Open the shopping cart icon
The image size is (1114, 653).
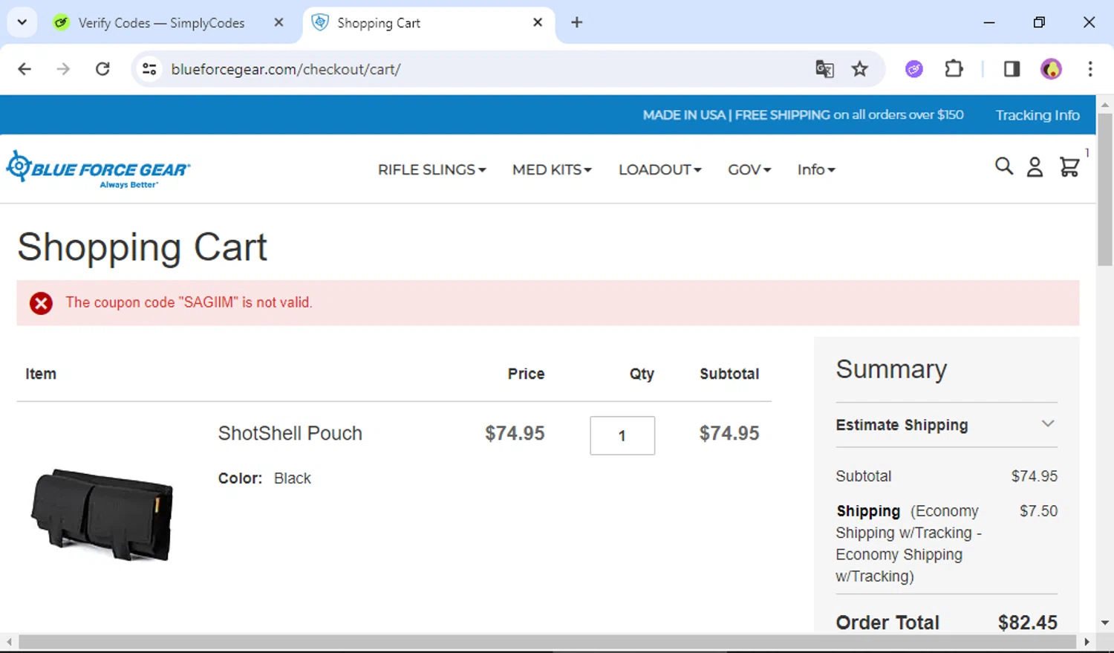(x=1069, y=166)
